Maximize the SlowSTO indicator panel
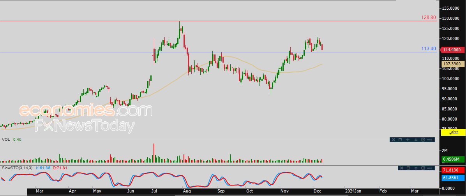Screen dimensions: 466x196 (408, 168)
